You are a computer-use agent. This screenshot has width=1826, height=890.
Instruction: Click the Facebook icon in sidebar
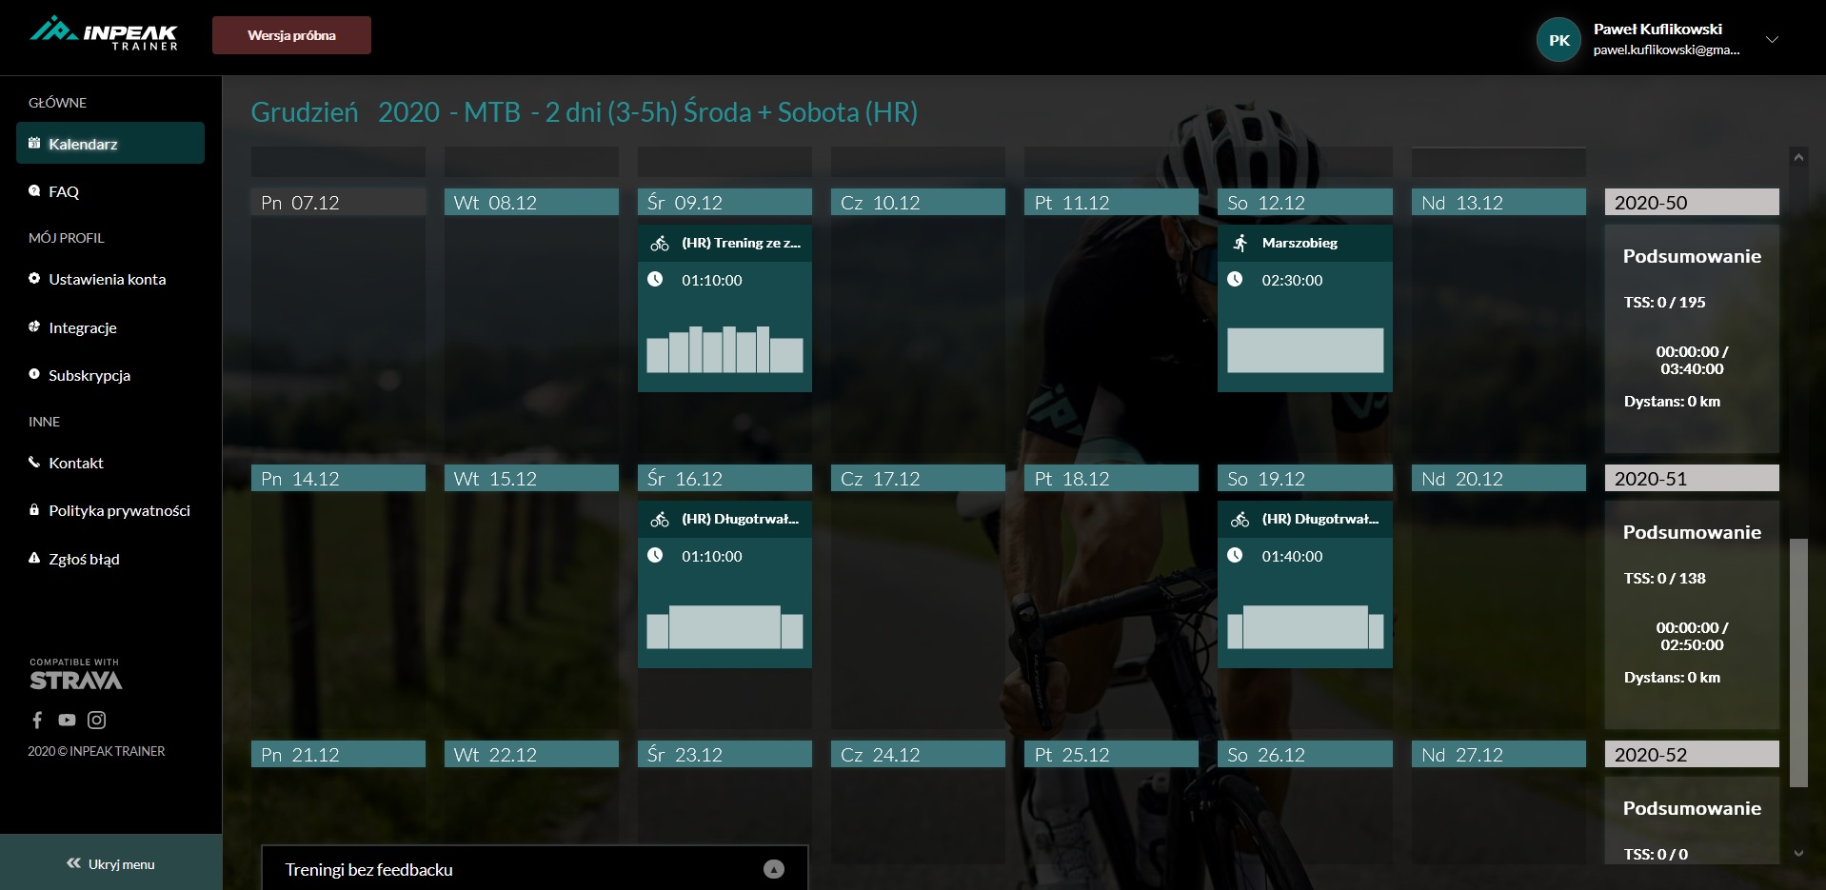click(x=37, y=721)
